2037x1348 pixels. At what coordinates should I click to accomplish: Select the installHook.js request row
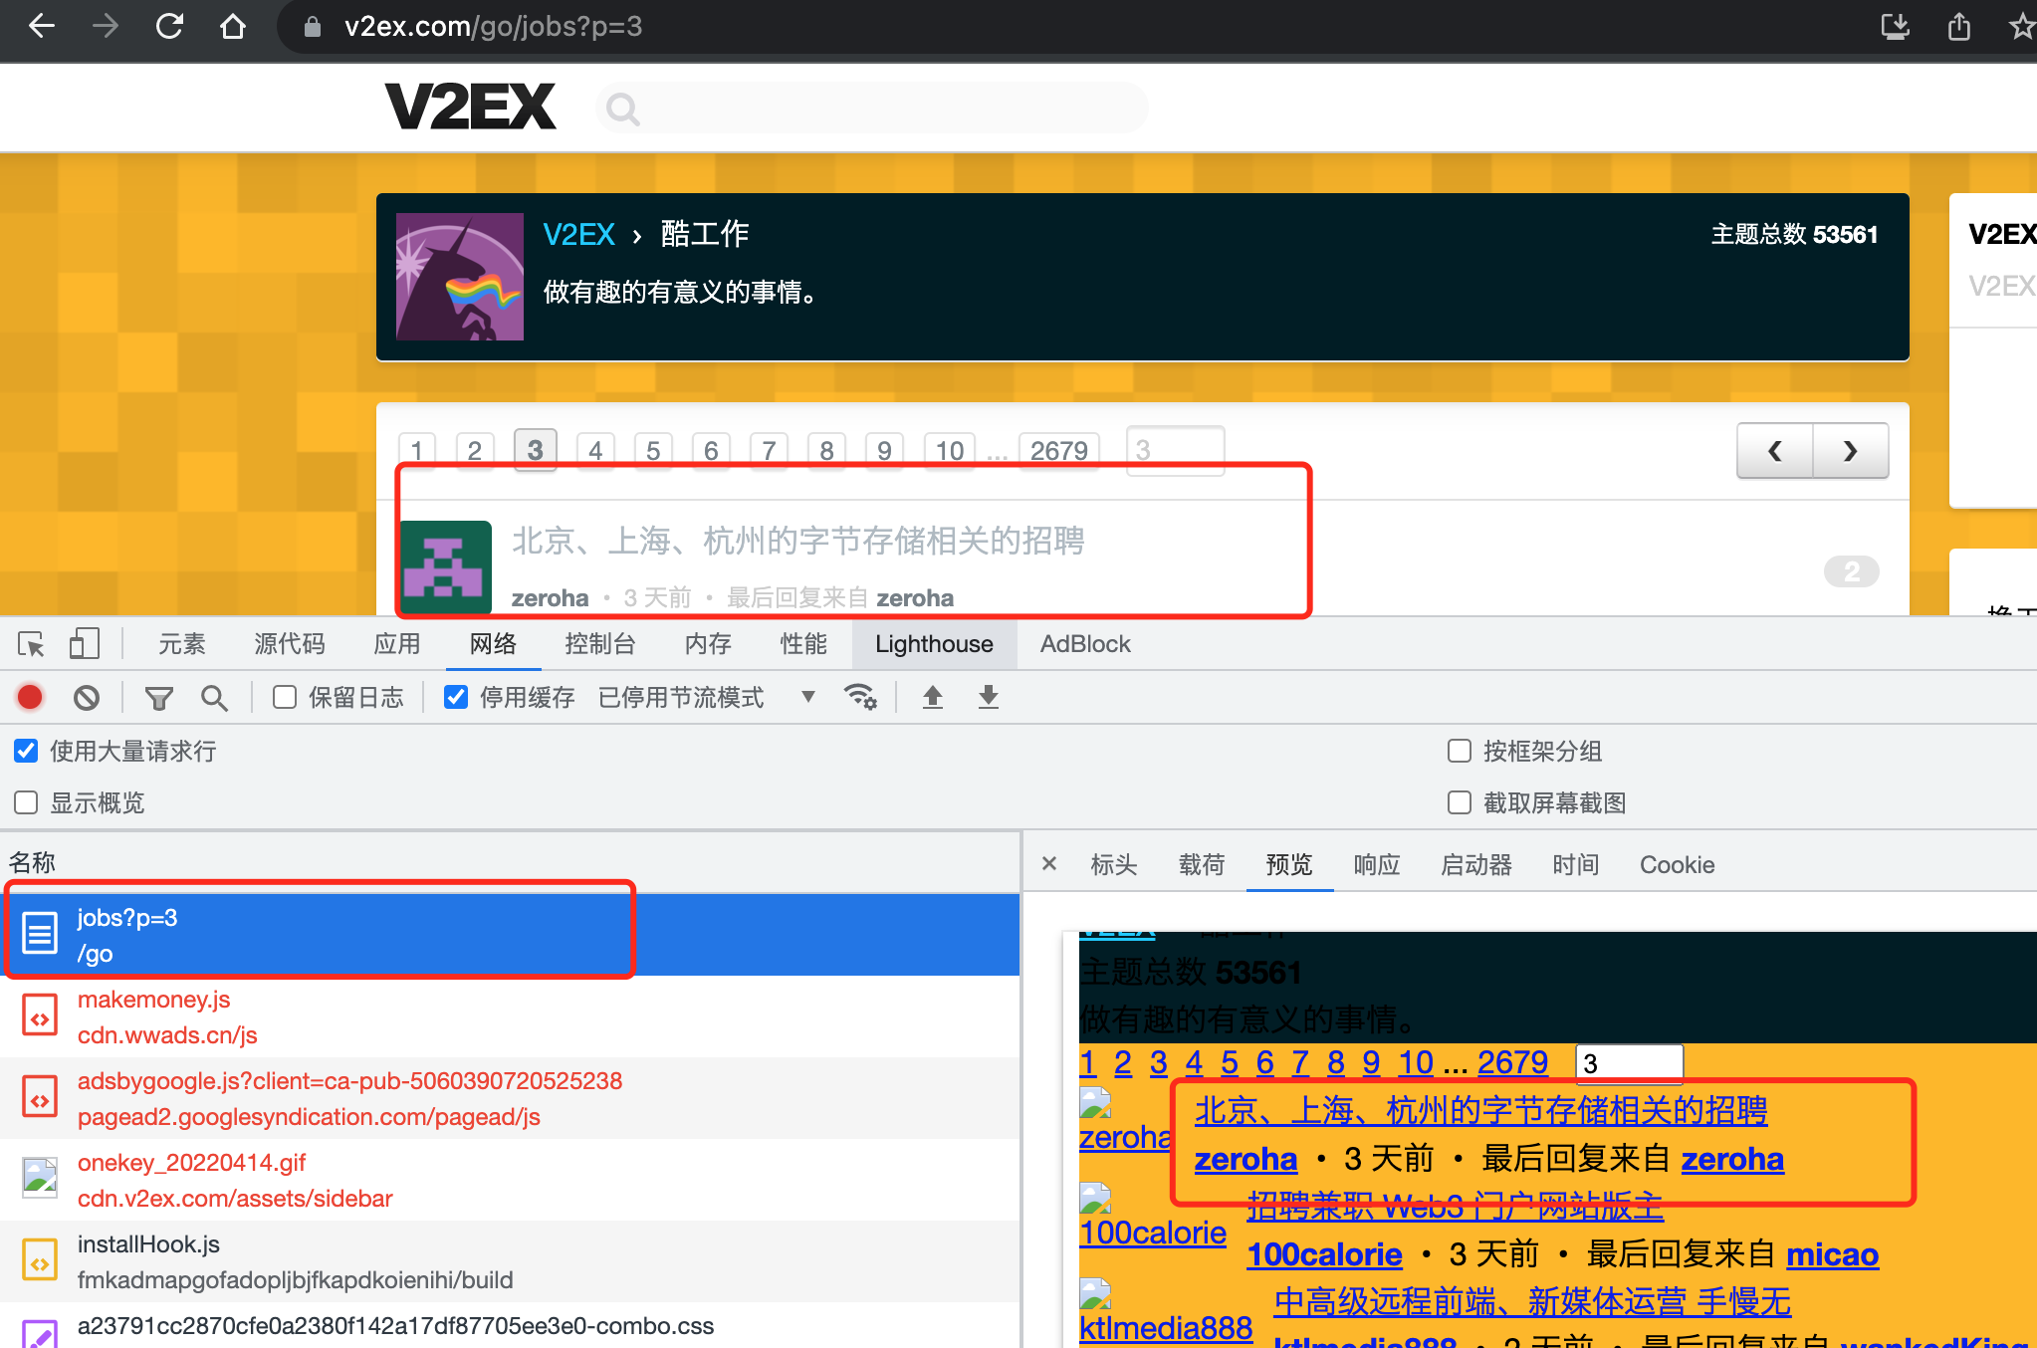[x=510, y=1261]
